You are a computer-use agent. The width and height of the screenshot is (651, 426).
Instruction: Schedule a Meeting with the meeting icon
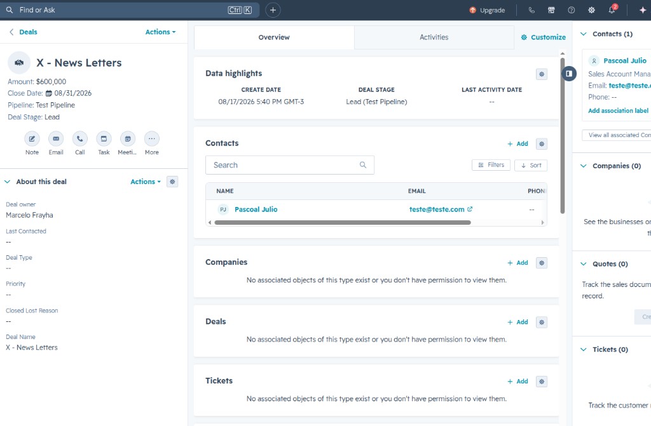[127, 139]
